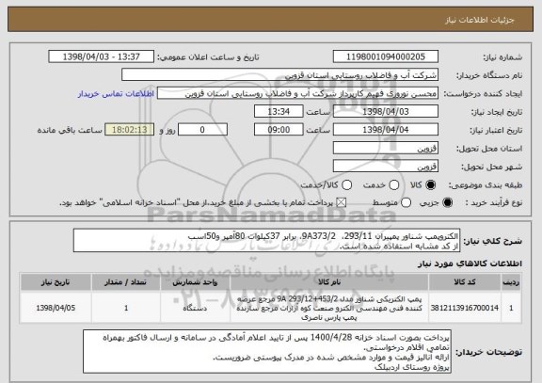This screenshot has width=542, height=383.
Task: Click the need date cell 1398/04/05
Action: click(56, 308)
